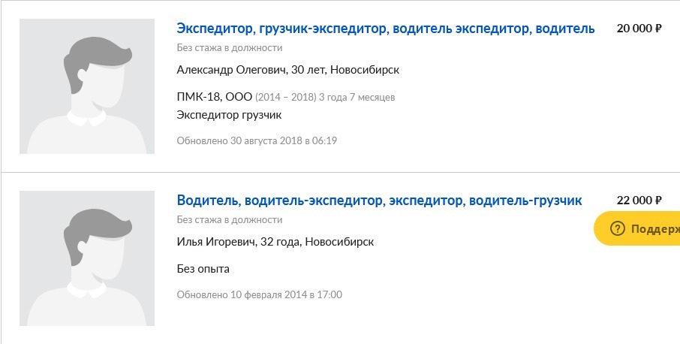
Task: Open the Водитель, водитель-экспедитор resume title
Action: coord(380,201)
